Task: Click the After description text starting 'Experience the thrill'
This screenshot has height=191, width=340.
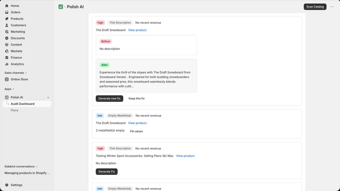Action: pos(145,79)
